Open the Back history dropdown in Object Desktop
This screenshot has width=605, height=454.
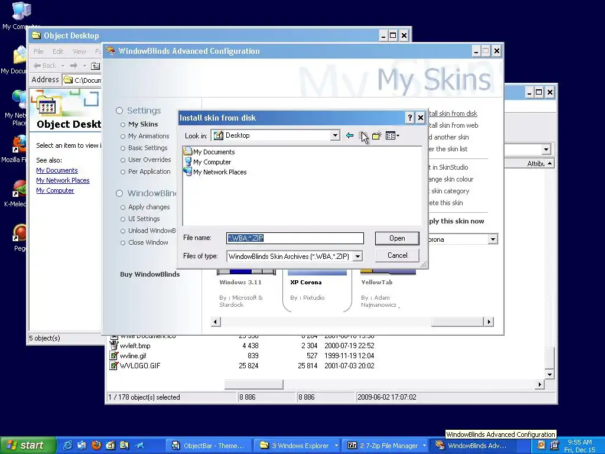pyautogui.click(x=63, y=66)
